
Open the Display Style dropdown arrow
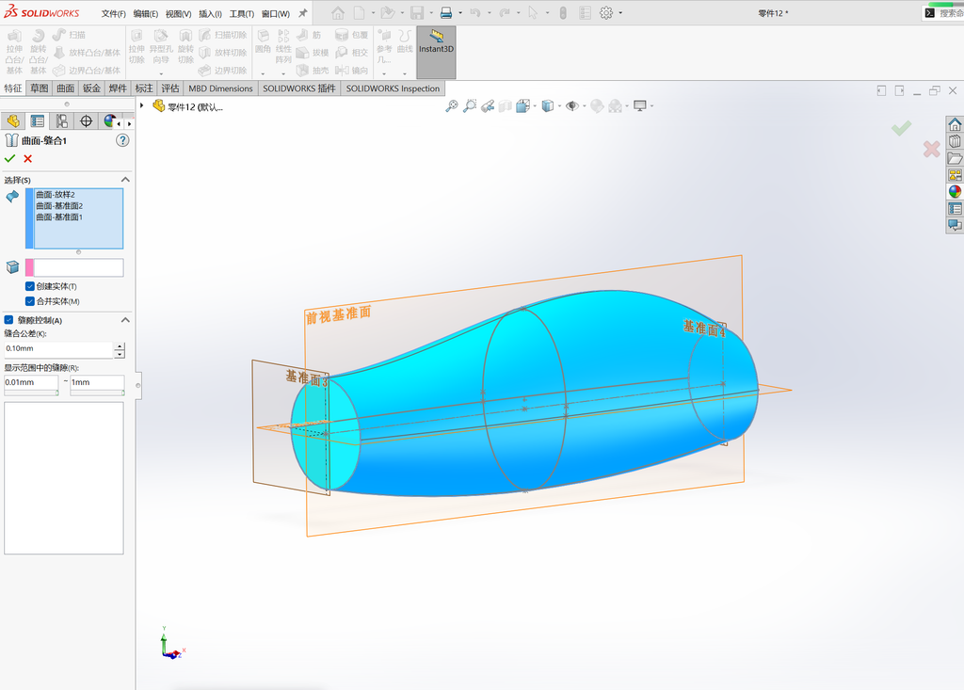tap(559, 106)
